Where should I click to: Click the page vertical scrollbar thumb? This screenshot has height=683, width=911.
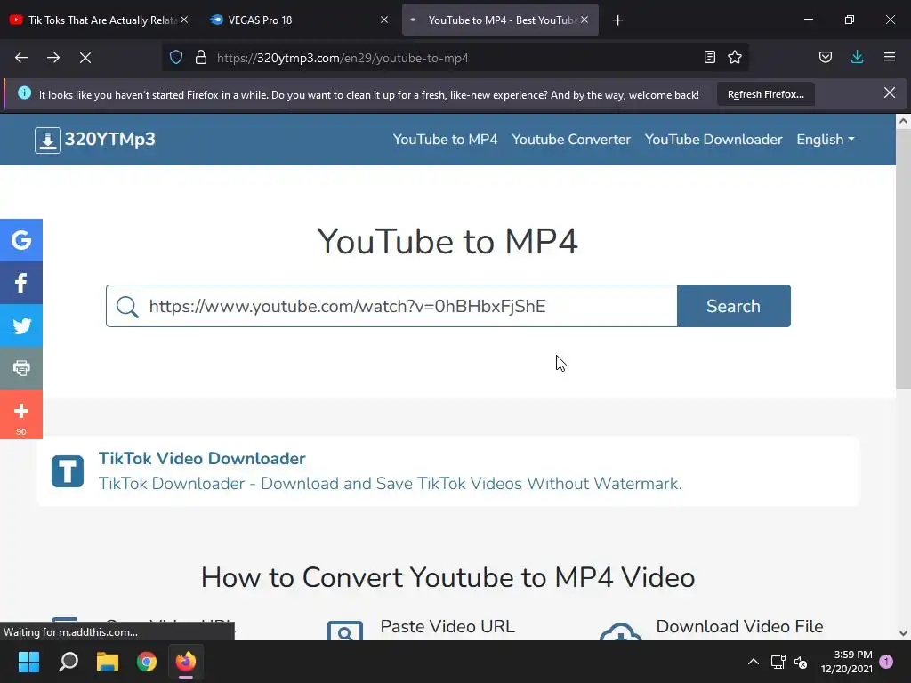(x=903, y=259)
